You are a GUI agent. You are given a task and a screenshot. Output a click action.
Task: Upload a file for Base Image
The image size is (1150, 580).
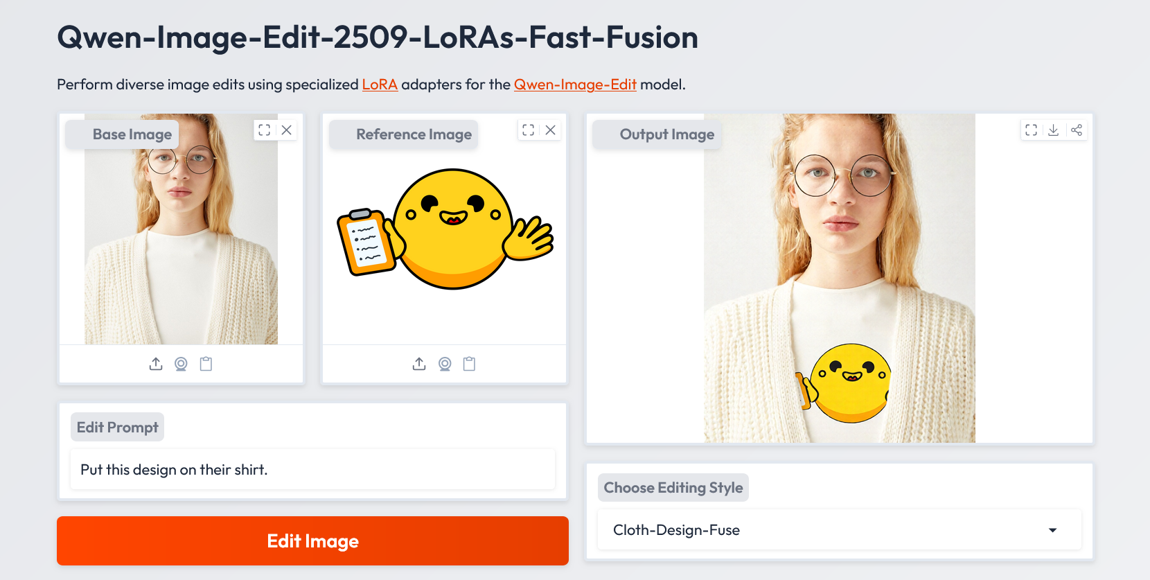pos(156,364)
